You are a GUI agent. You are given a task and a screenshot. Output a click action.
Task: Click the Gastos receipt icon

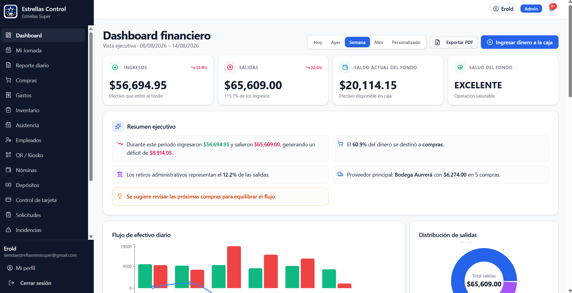click(8, 95)
